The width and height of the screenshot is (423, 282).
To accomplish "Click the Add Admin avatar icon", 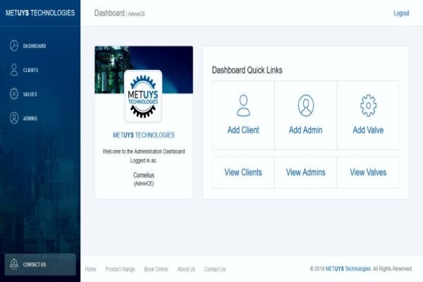I will pos(306,106).
